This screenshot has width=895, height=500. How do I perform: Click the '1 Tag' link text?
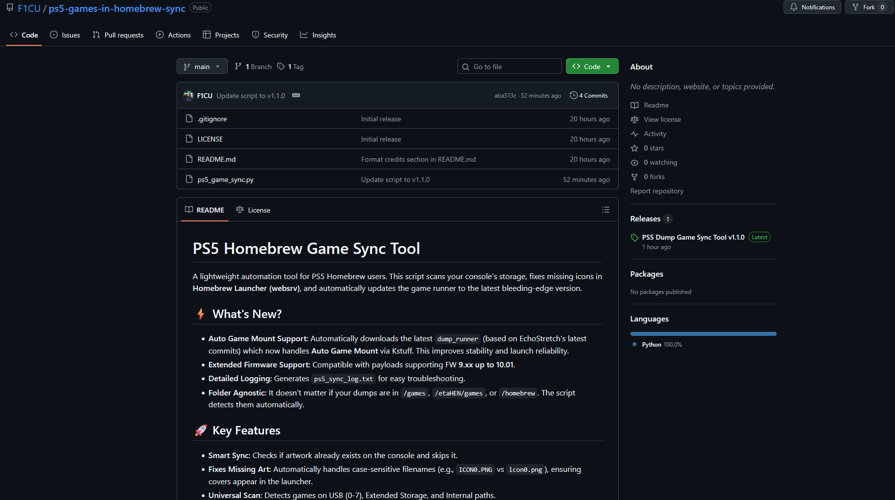point(296,67)
